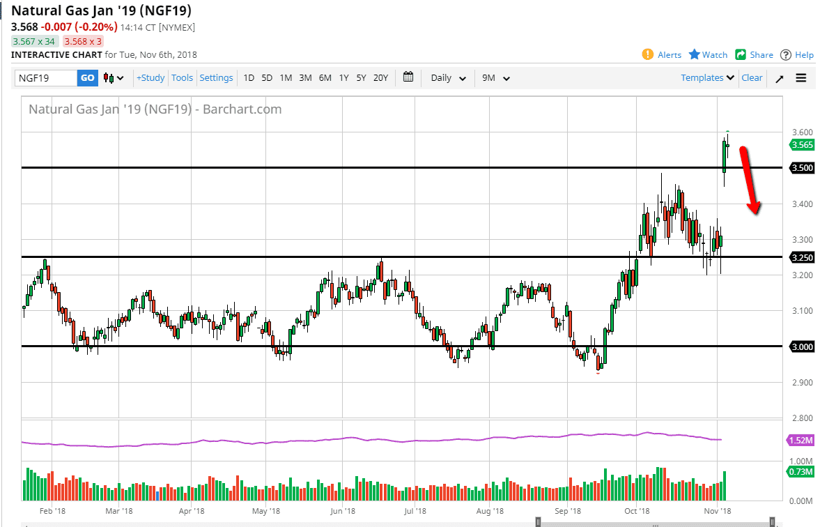Click the Watch link text
Image resolution: width=820 pixels, height=527 pixels.
[x=714, y=55]
